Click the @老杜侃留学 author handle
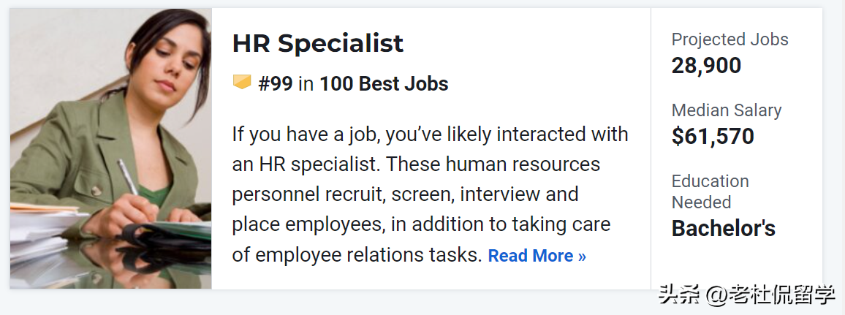Viewport: 845px width, 315px height. 770,295
